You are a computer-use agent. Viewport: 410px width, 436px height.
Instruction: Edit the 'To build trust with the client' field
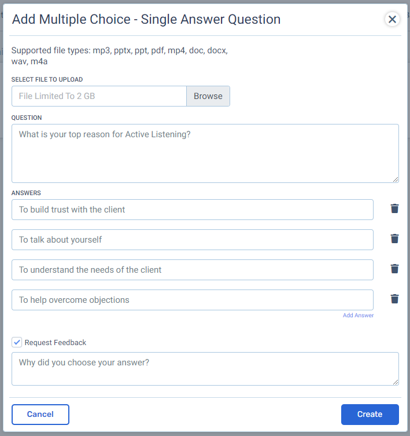(192, 210)
